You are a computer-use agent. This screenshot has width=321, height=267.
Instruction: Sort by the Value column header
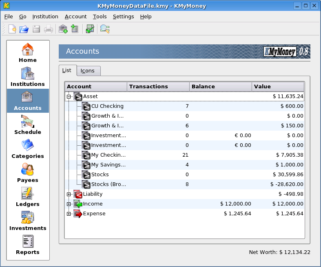coord(278,87)
